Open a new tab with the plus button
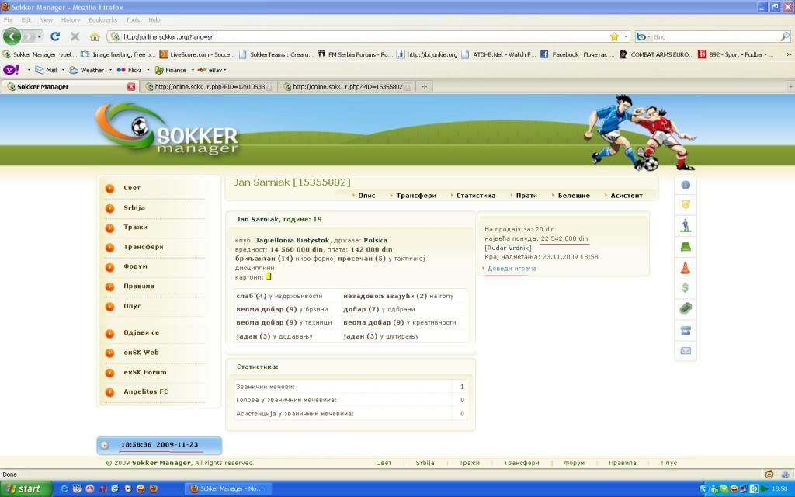The height and width of the screenshot is (497, 795). (x=425, y=87)
